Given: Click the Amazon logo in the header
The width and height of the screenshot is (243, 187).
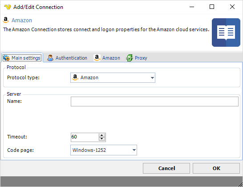Looking at the screenshot, I should coord(6,20).
